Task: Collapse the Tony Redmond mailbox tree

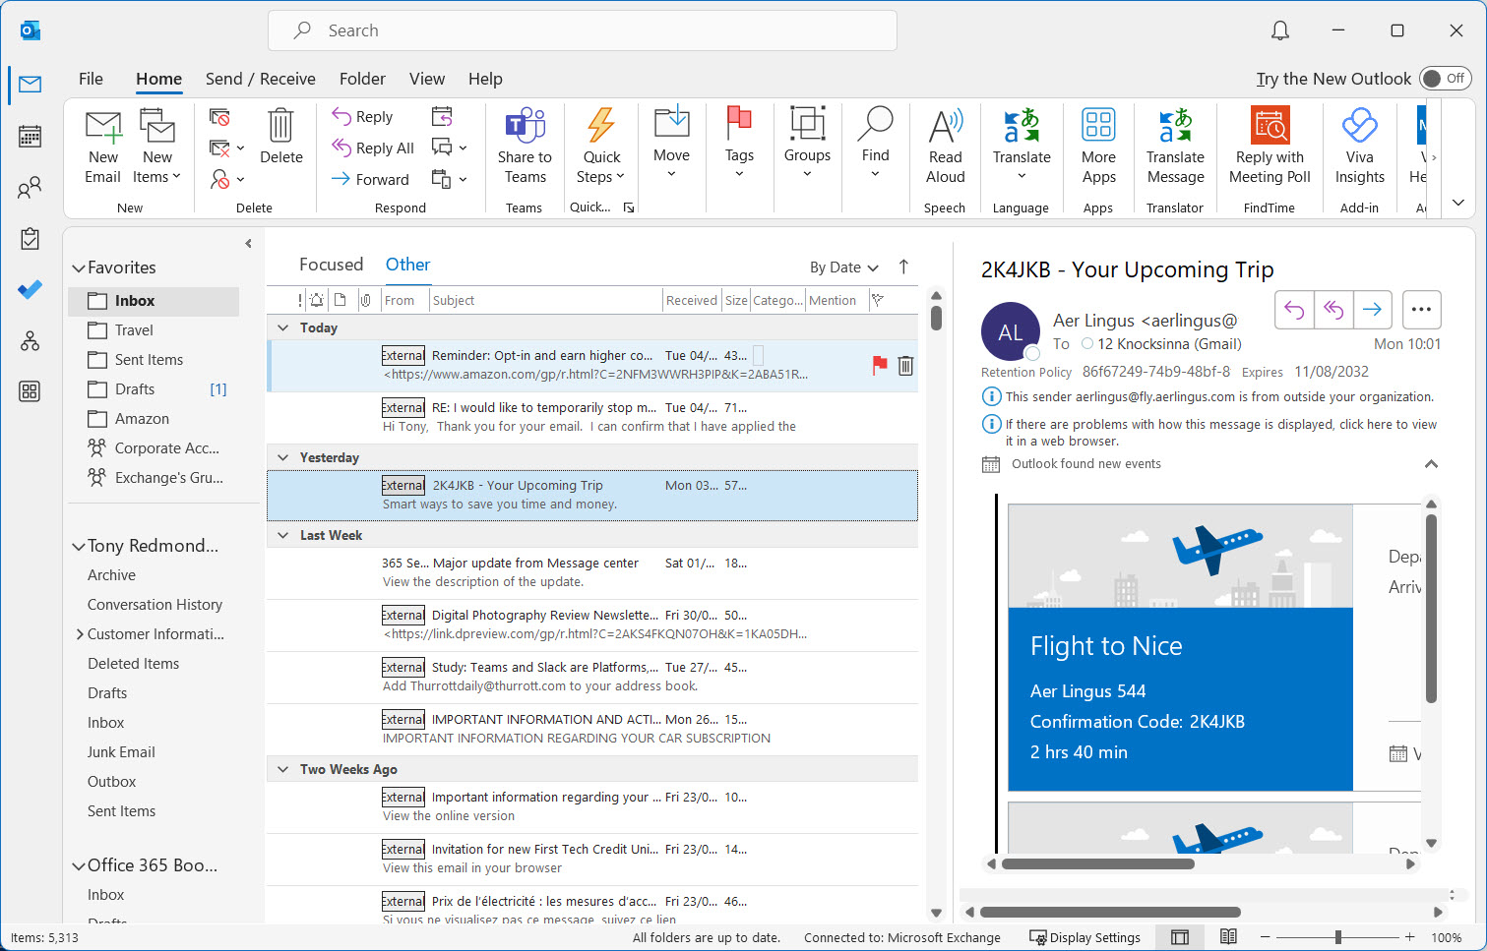Action: [79, 546]
